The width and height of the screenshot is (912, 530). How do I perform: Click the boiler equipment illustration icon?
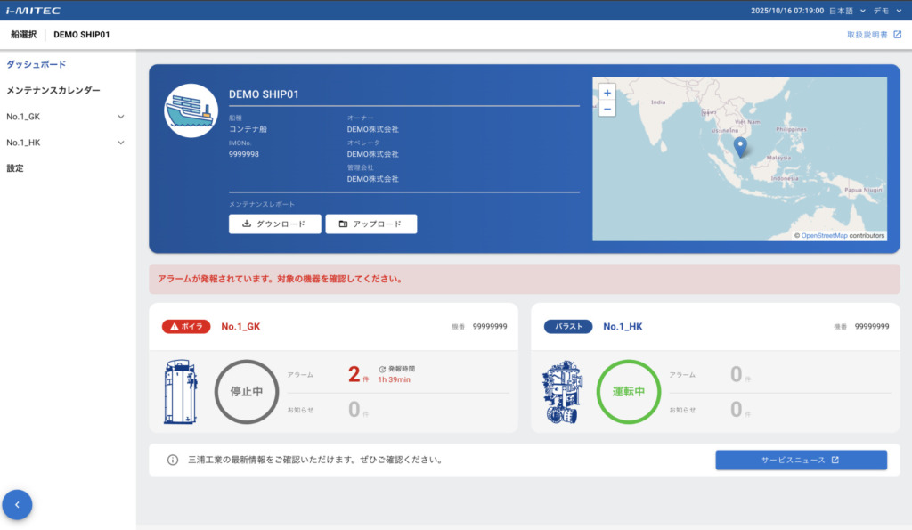[181, 392]
